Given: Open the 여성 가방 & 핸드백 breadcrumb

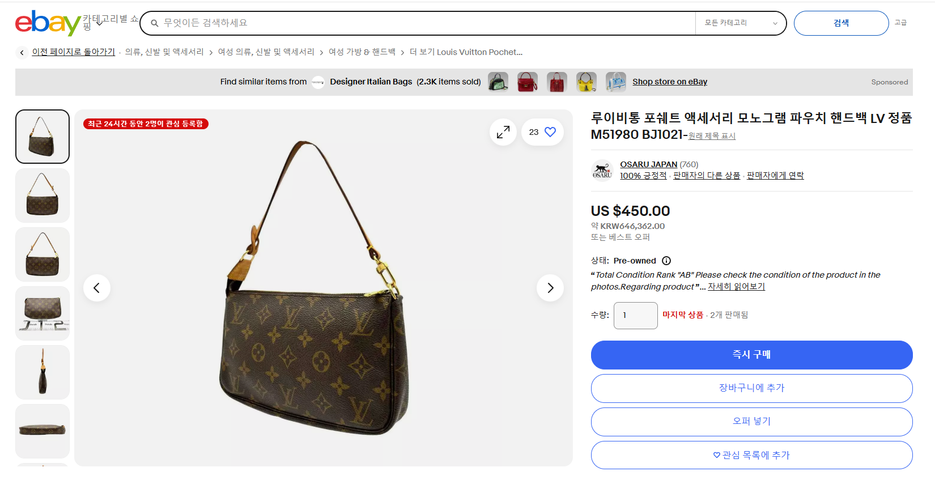Looking at the screenshot, I should (x=362, y=52).
